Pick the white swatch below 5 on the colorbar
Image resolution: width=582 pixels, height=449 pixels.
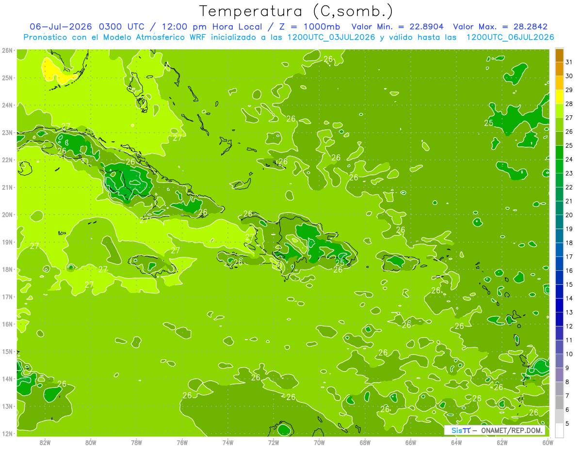(x=559, y=430)
